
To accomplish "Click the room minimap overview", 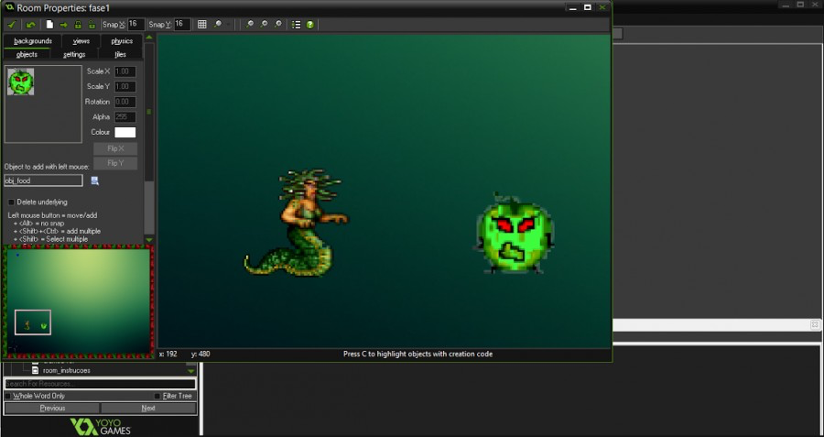I will pos(79,301).
